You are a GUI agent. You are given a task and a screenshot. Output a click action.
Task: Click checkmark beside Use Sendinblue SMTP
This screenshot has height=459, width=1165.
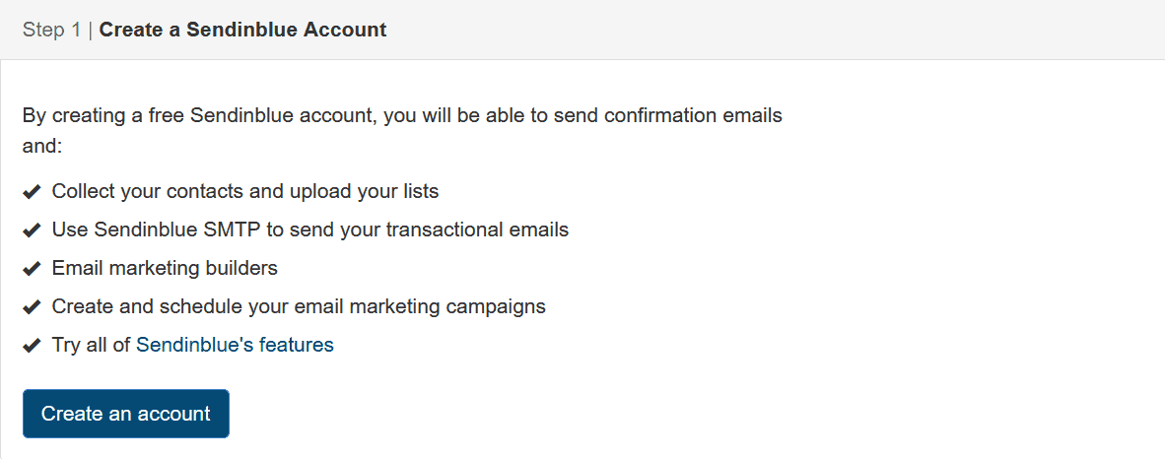point(32,231)
